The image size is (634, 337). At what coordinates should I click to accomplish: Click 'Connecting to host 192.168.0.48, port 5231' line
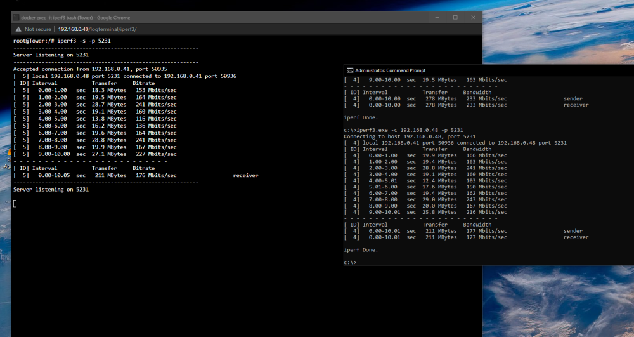(410, 136)
